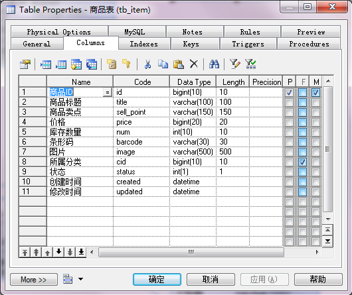Open Find a Row binoculars icon
The width and height of the screenshot is (352, 295).
pos(214,64)
